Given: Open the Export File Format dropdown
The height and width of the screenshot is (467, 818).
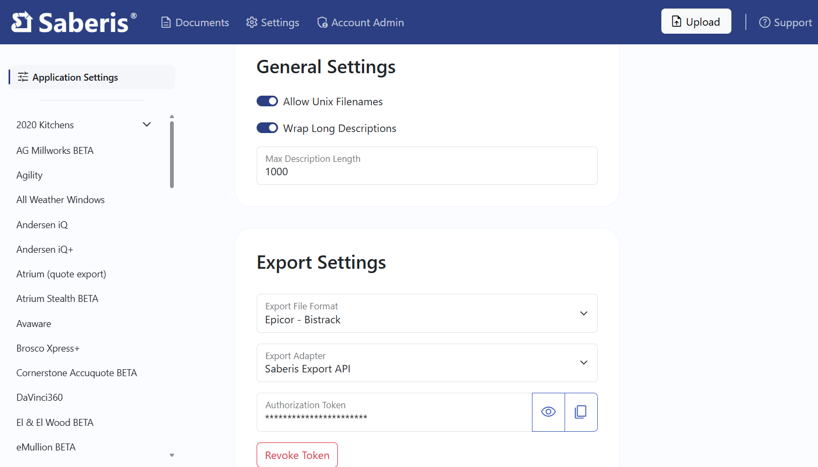Looking at the screenshot, I should (x=583, y=314).
